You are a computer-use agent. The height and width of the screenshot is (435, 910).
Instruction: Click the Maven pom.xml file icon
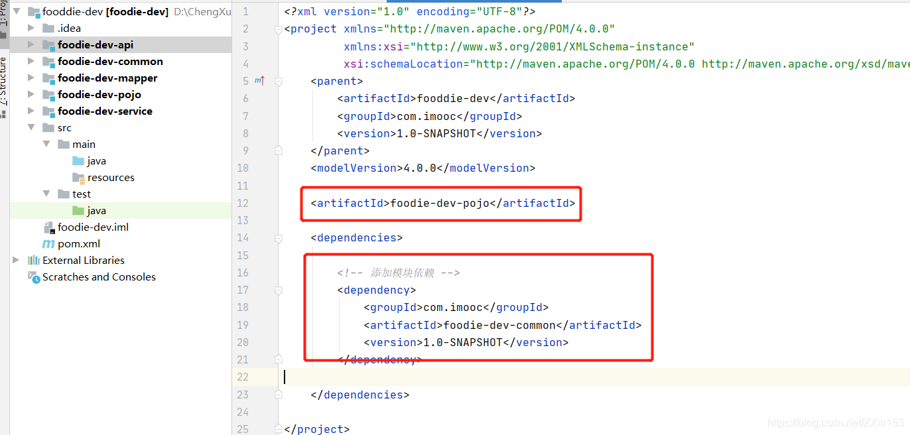48,244
